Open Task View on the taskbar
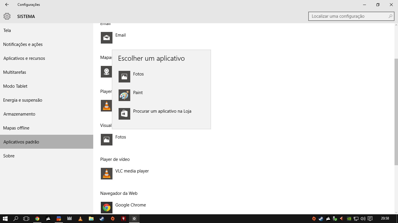 (x=27, y=219)
